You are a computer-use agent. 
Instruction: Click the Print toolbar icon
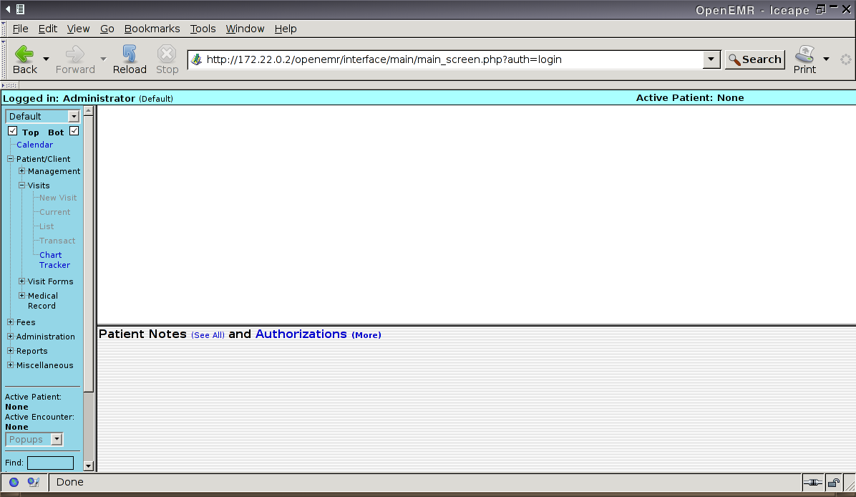coord(805,54)
